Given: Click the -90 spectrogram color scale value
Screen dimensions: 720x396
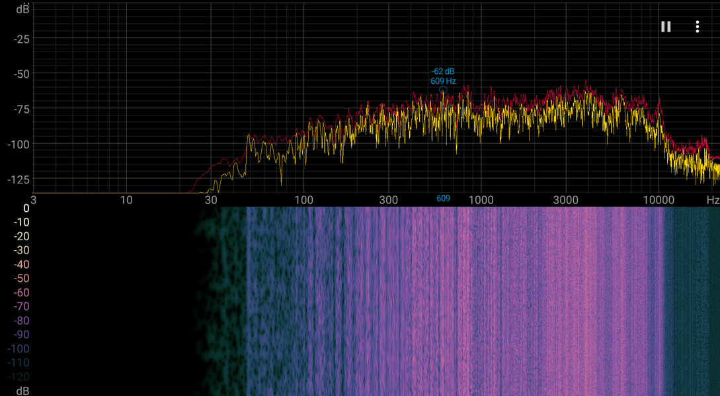Looking at the screenshot, I should click(22, 335).
